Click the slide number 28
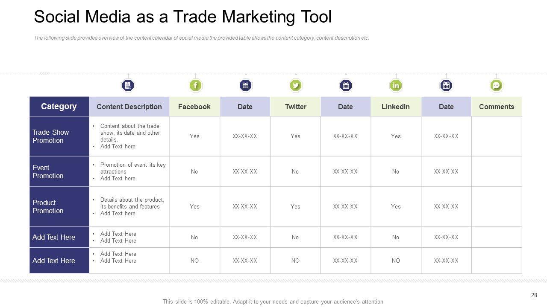The image size is (547, 307). (x=534, y=295)
